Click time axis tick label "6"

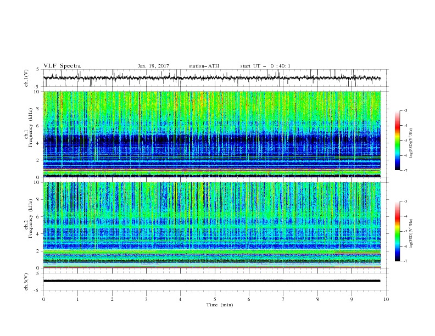(249, 299)
